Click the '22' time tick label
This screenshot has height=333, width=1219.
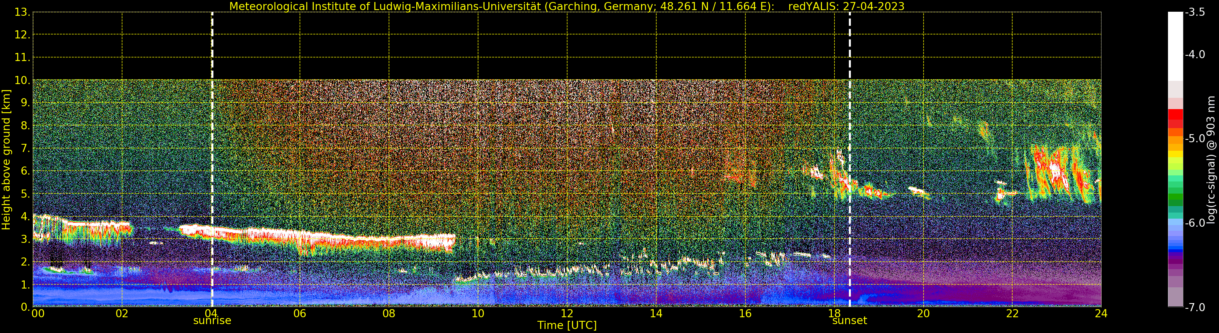pyautogui.click(x=1012, y=313)
